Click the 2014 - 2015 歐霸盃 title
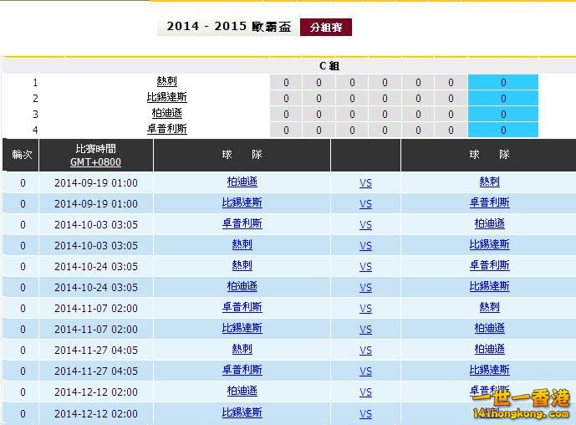This screenshot has height=425, width=576. click(x=228, y=27)
